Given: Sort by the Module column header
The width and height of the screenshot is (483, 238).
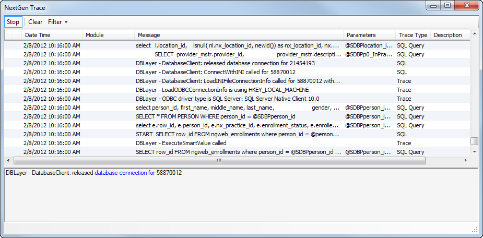Looking at the screenshot, I should [108, 35].
